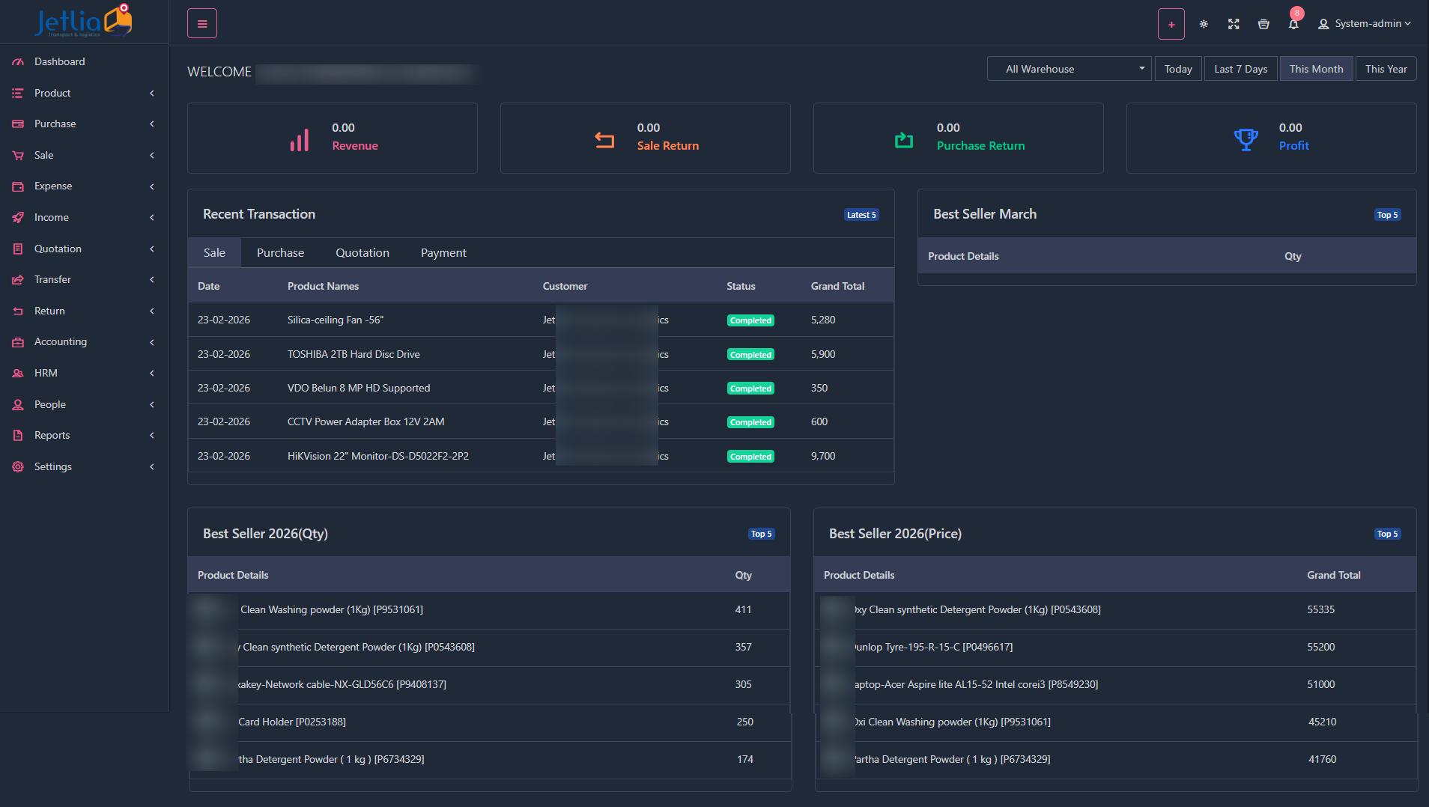
Task: Go to Dashboard in the sidebar
Action: (59, 61)
